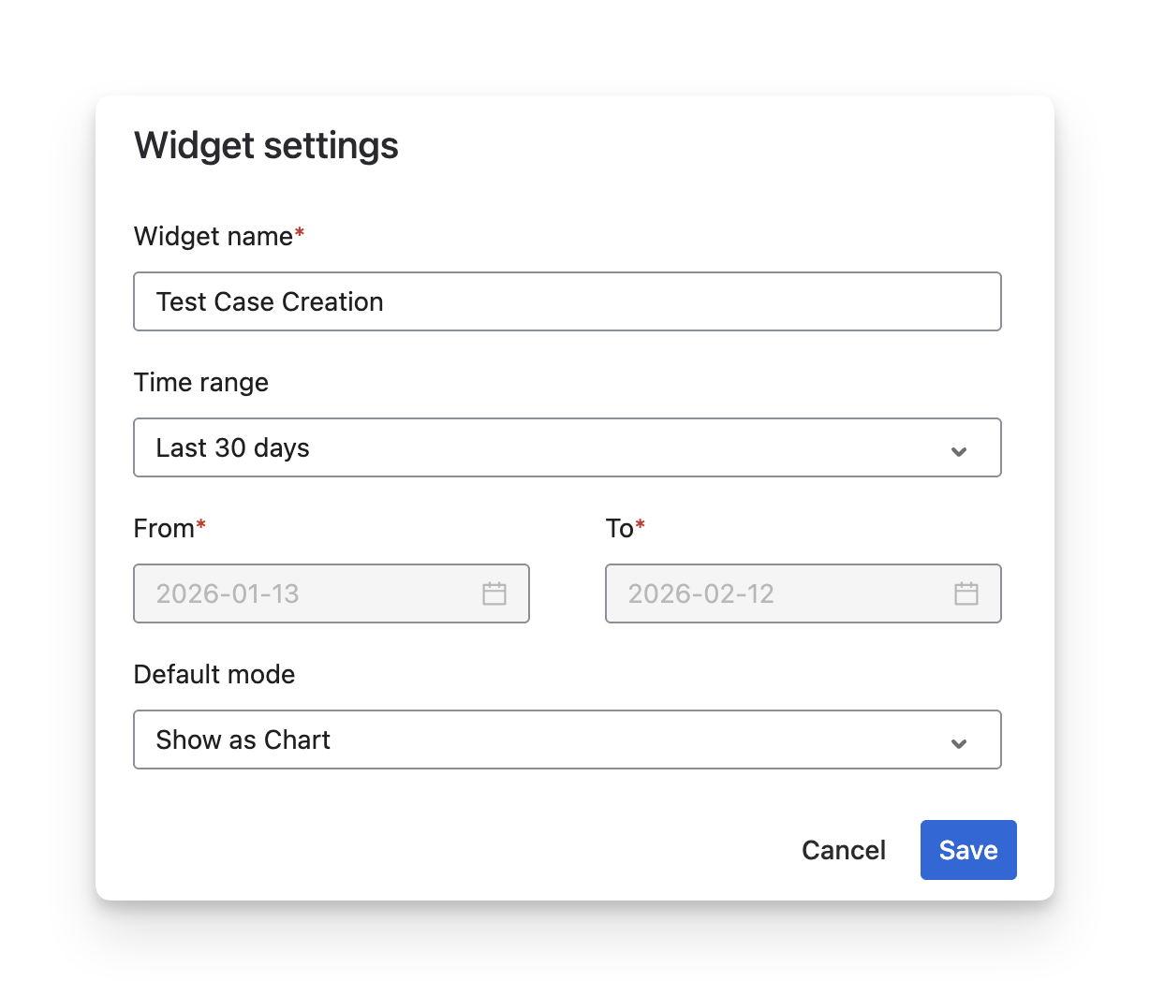Click the red asterisk beside From
This screenshot has width=1150, height=996.
click(x=200, y=526)
